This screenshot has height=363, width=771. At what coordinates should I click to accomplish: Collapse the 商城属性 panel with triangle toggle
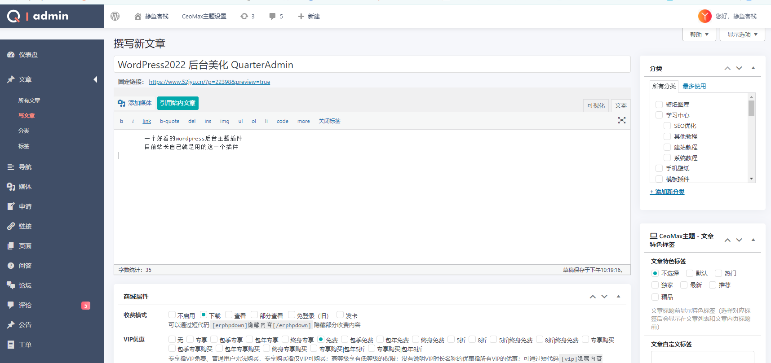pos(618,296)
